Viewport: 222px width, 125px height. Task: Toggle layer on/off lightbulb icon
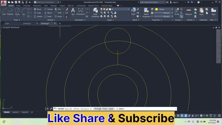[x=101, y=9]
